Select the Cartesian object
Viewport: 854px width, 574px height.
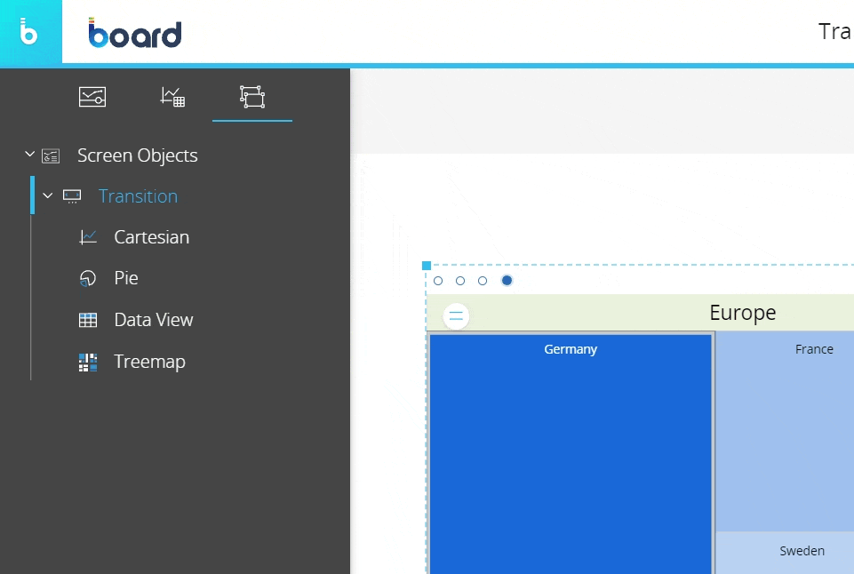click(x=151, y=237)
